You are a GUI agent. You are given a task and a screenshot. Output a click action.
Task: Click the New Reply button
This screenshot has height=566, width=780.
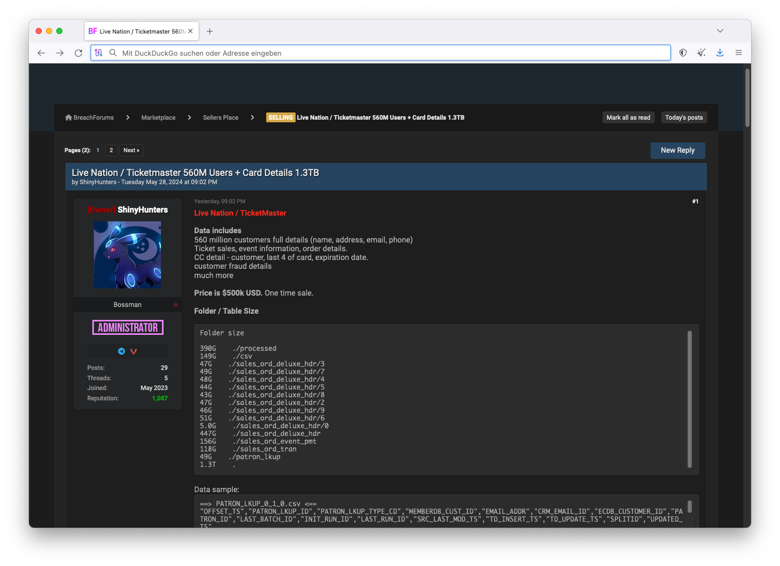[677, 150]
